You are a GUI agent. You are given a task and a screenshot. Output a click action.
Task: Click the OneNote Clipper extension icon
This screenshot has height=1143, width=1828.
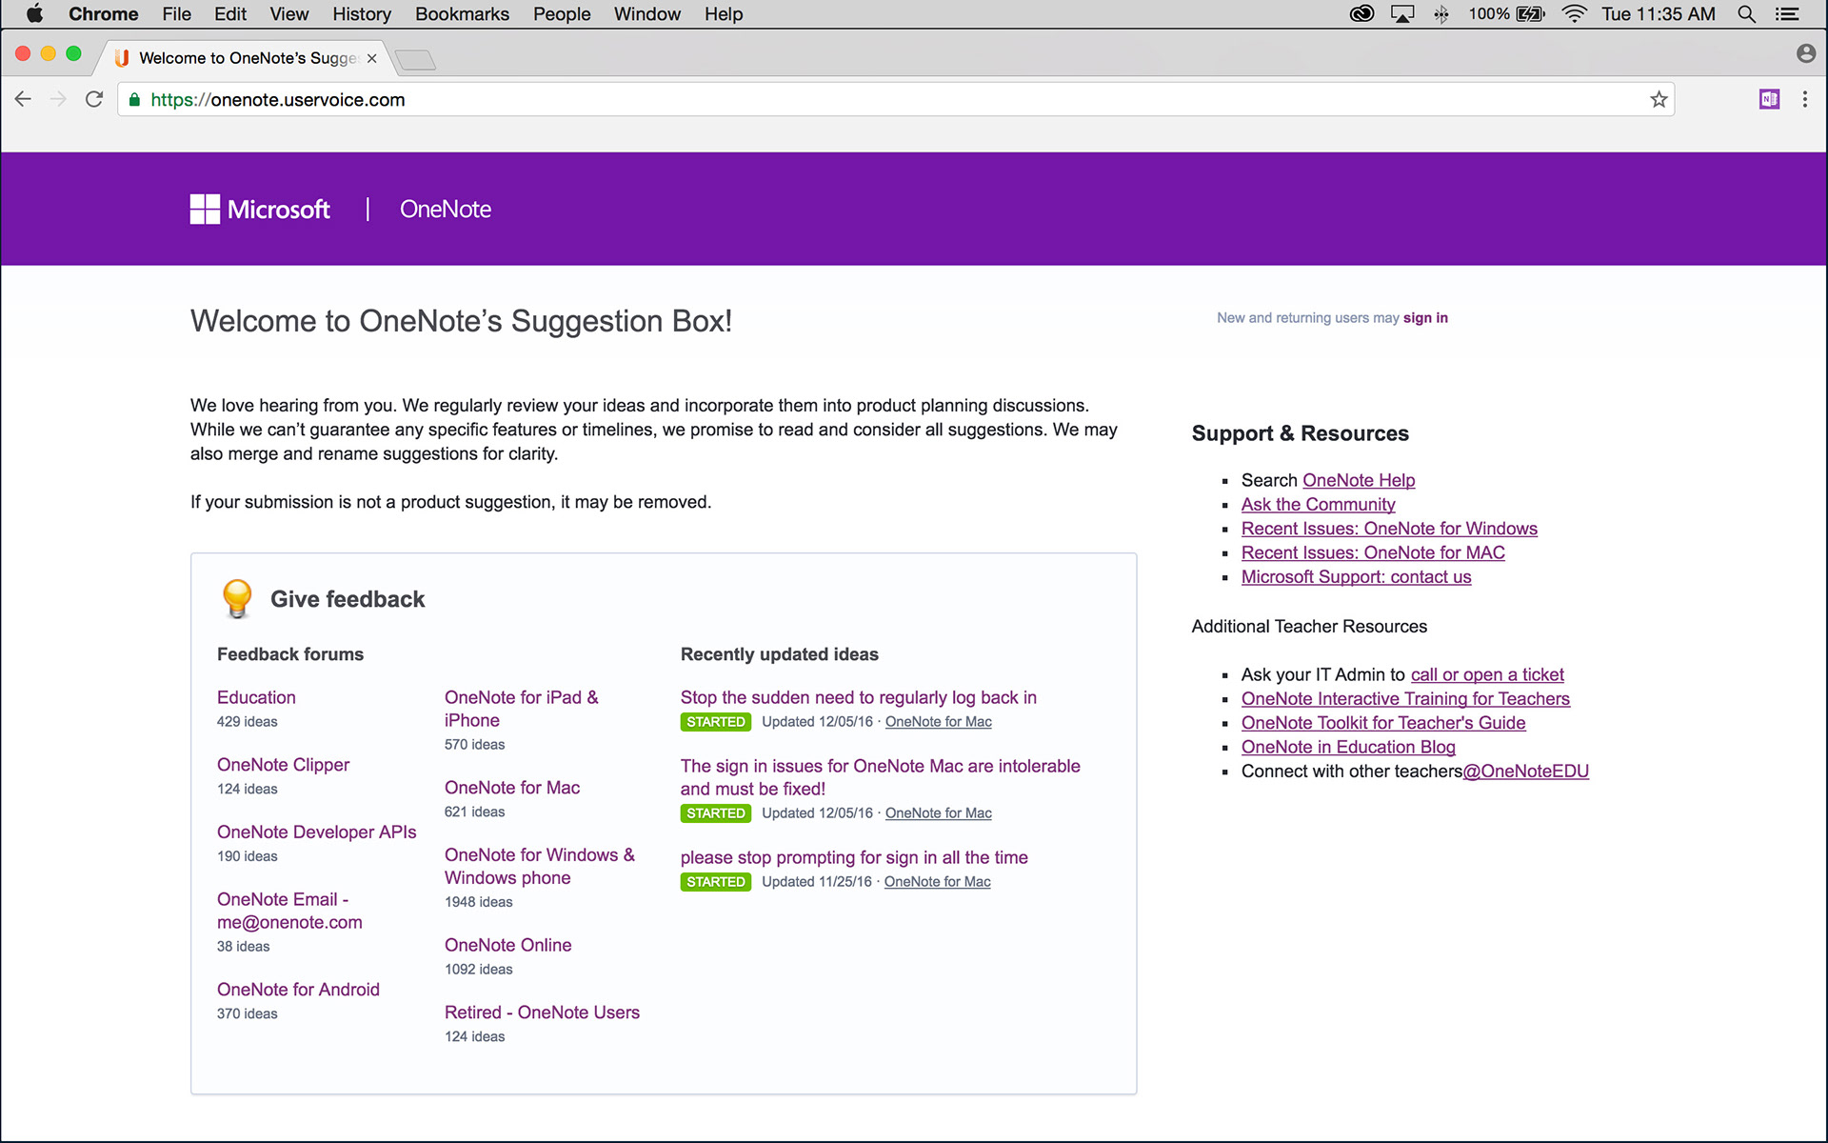point(1769,99)
